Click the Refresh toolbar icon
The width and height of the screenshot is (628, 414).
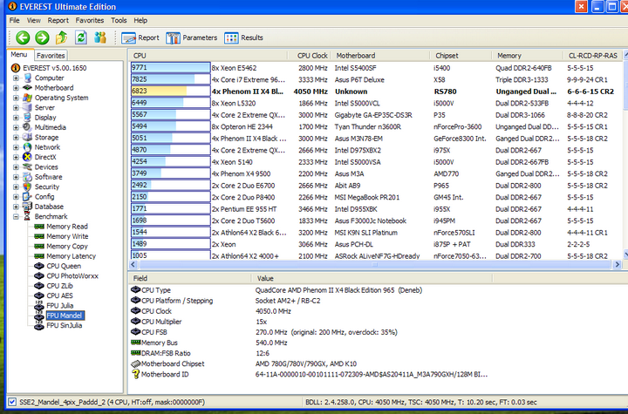[81, 37]
